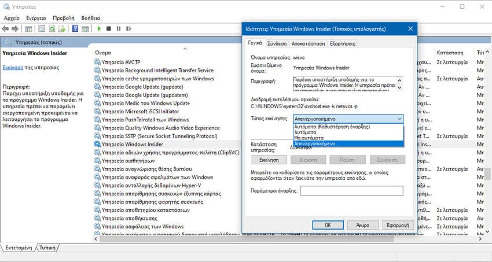Click the blue Help question-mark toolbar icon
The width and height of the screenshot is (492, 262).
pyautogui.click(x=75, y=28)
